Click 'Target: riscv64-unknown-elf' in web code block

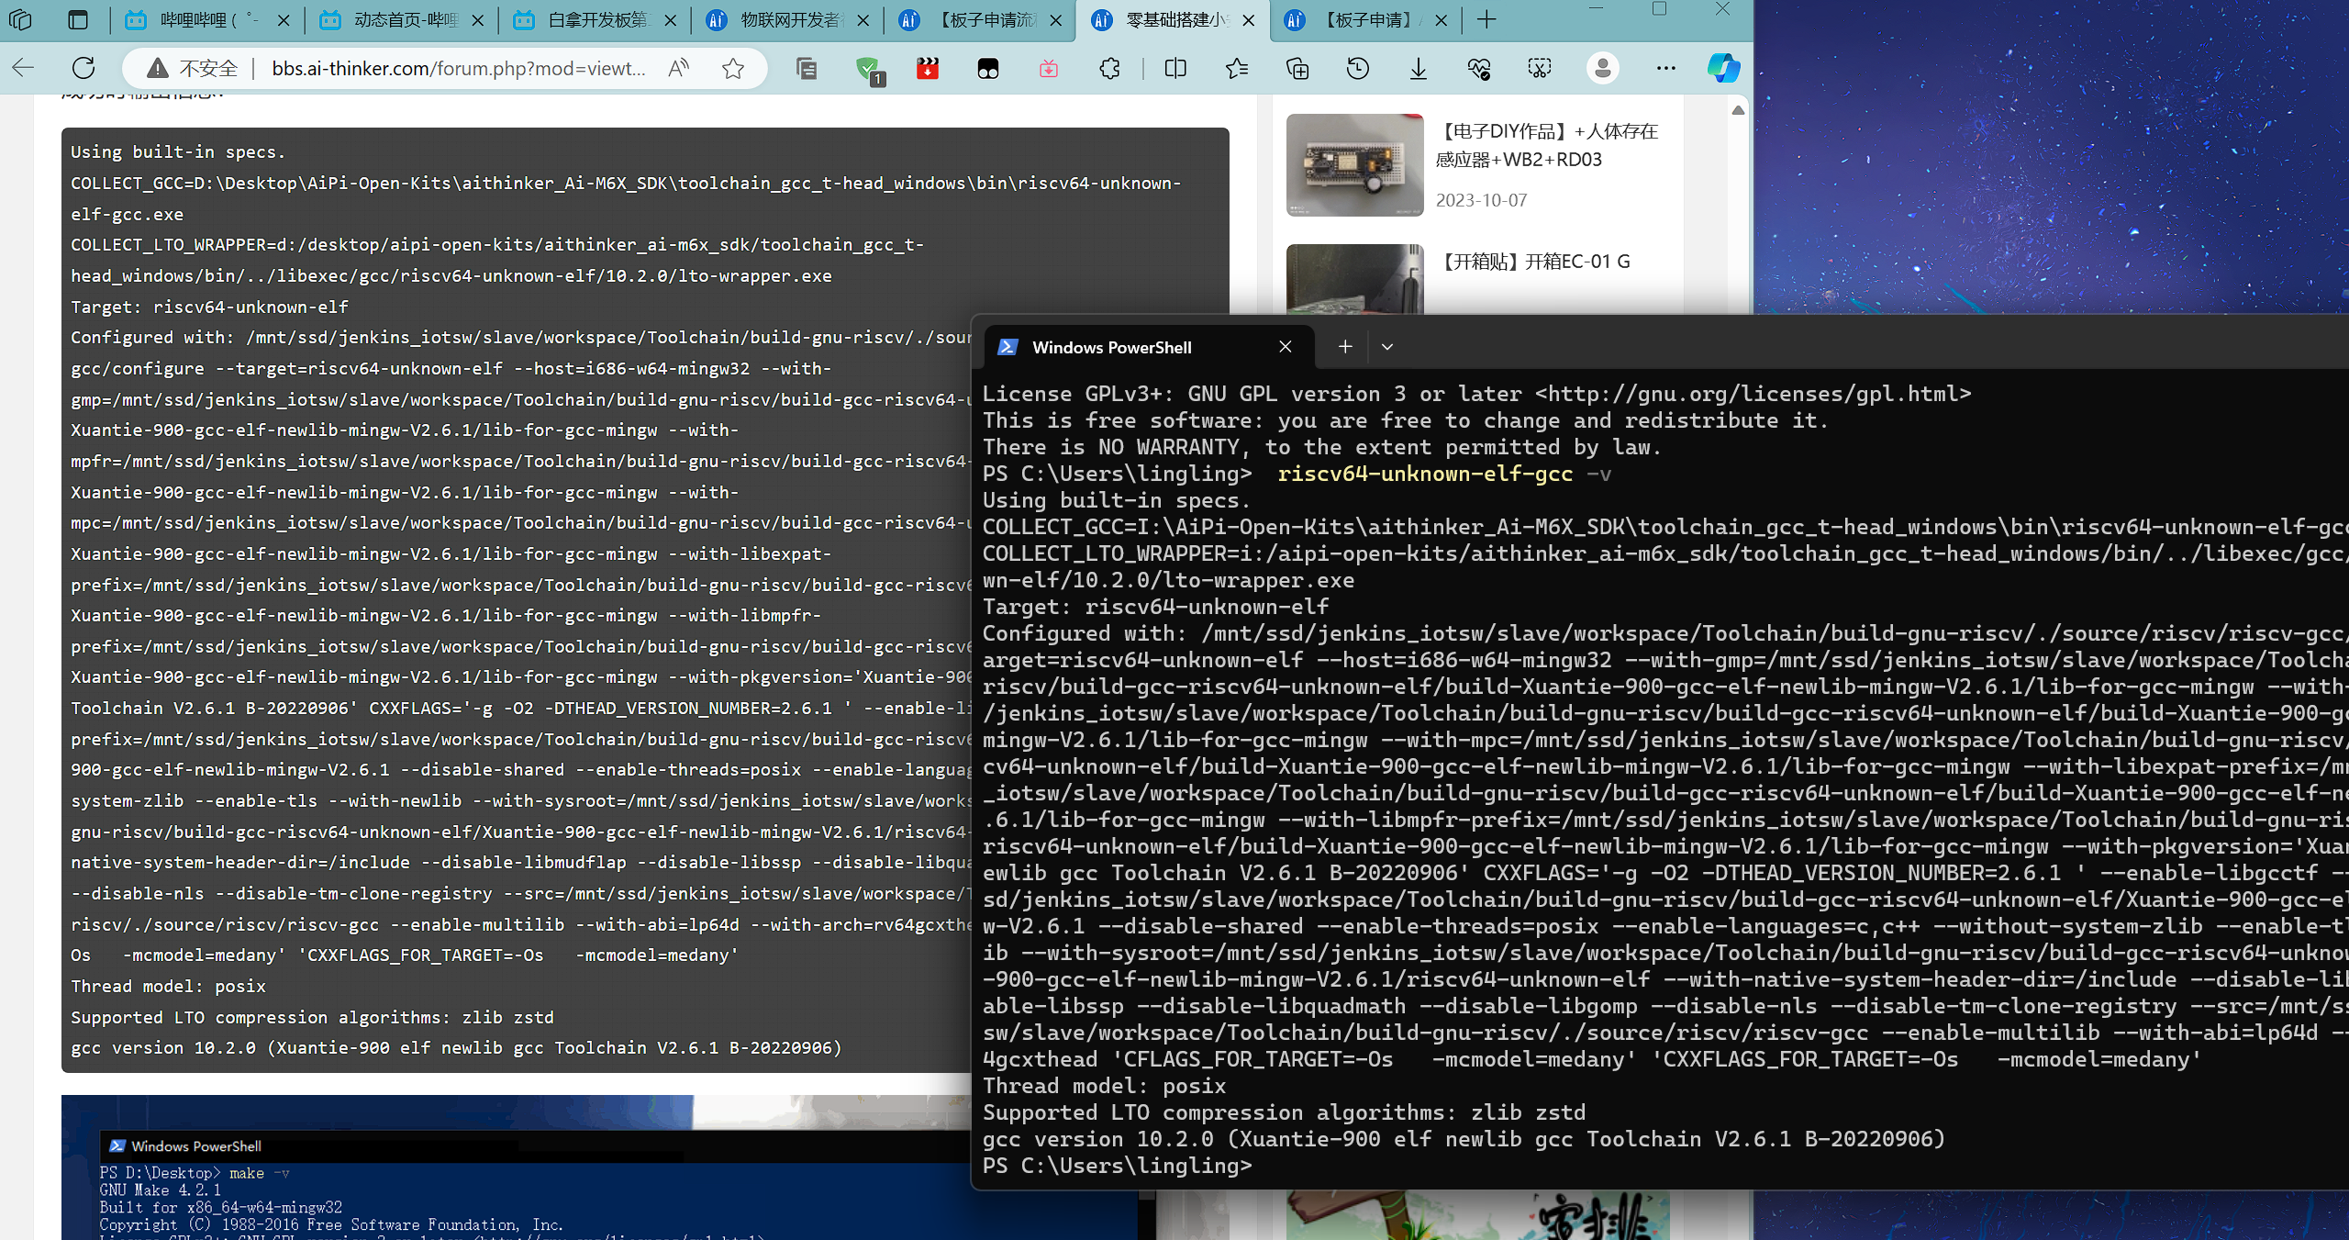click(x=209, y=307)
